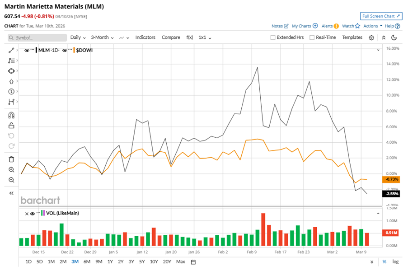Open the My Charts link
Image resolution: width=408 pixels, height=271 pixels.
pos(305,26)
